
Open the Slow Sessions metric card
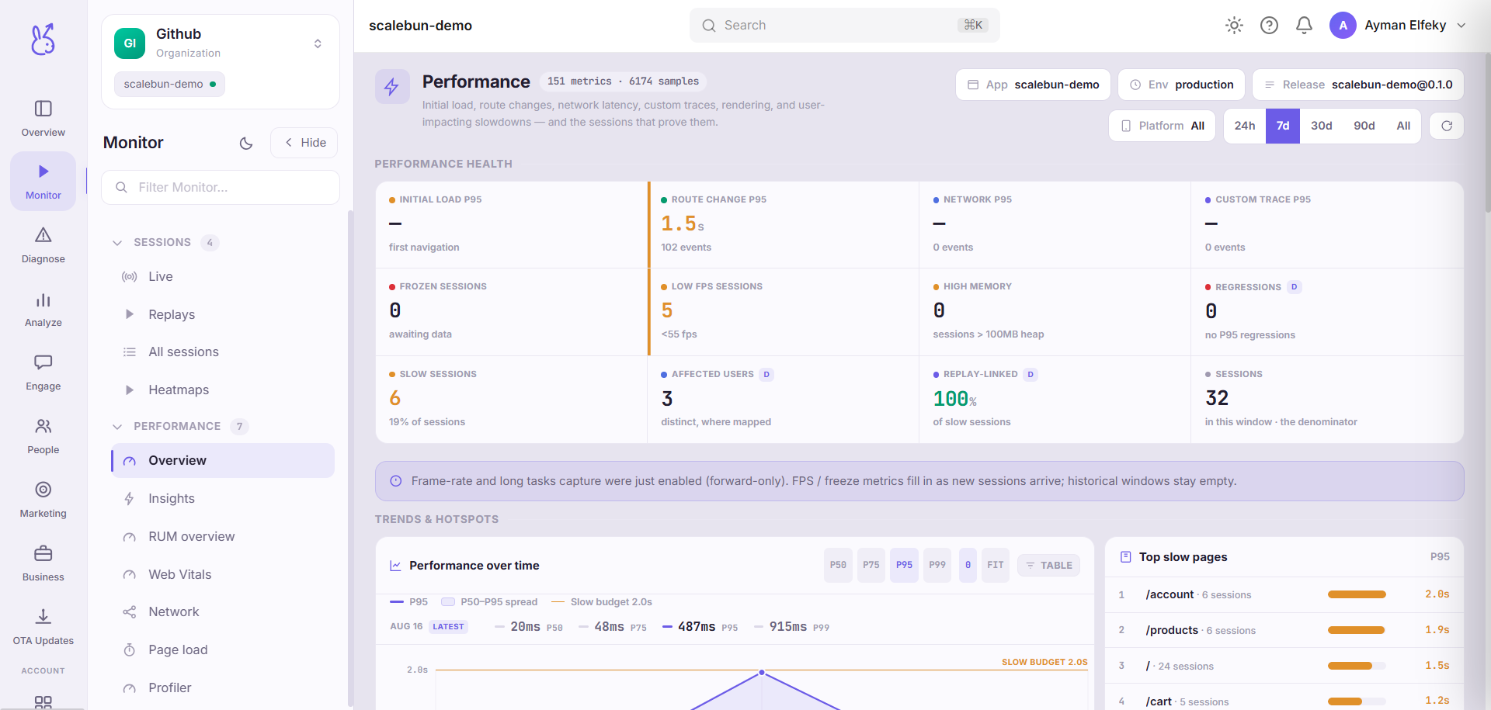tap(511, 400)
